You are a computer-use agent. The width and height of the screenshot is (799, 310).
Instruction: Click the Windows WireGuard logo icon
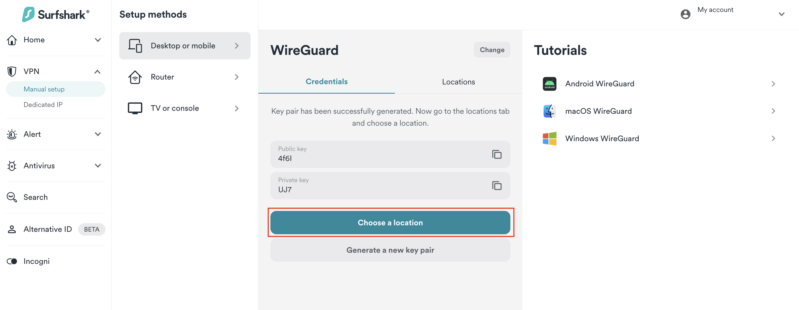tap(549, 138)
